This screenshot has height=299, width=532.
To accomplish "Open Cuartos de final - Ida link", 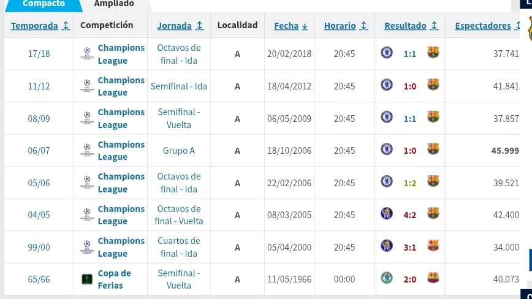I will pyautogui.click(x=179, y=247).
